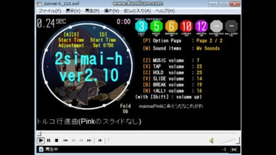Select orange difficulty level 6

click(x=171, y=26)
